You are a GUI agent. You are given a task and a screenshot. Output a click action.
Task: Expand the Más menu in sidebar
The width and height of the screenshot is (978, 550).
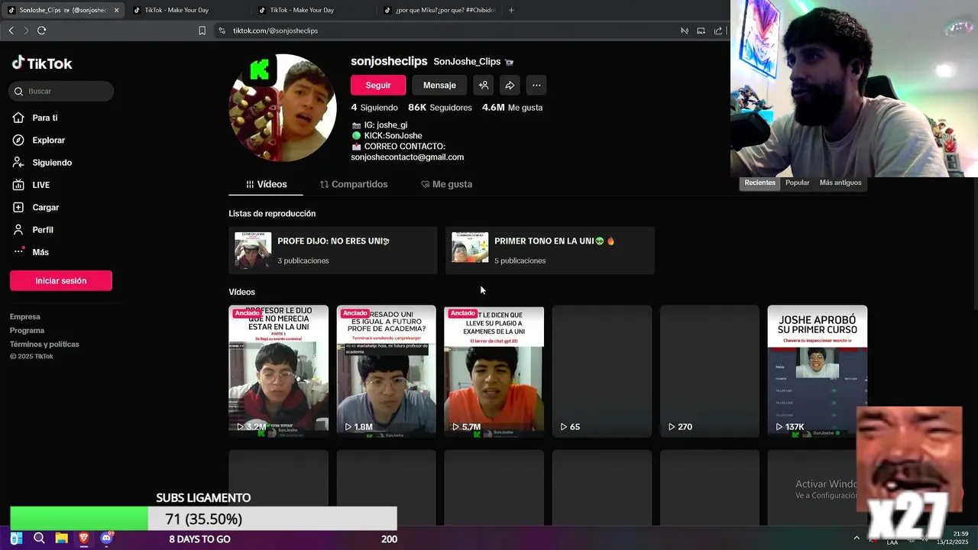40,252
